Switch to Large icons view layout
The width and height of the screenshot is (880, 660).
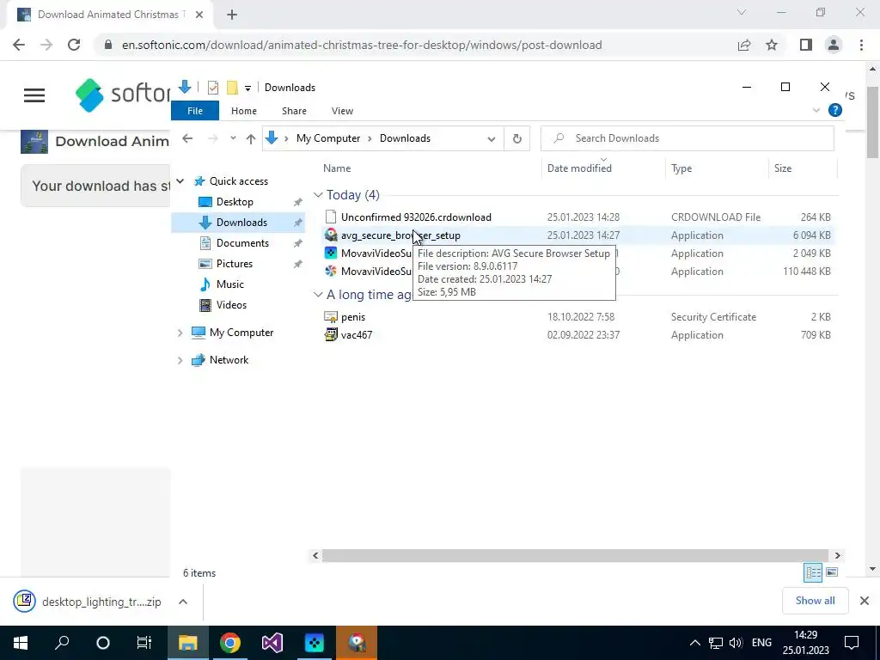click(x=832, y=572)
